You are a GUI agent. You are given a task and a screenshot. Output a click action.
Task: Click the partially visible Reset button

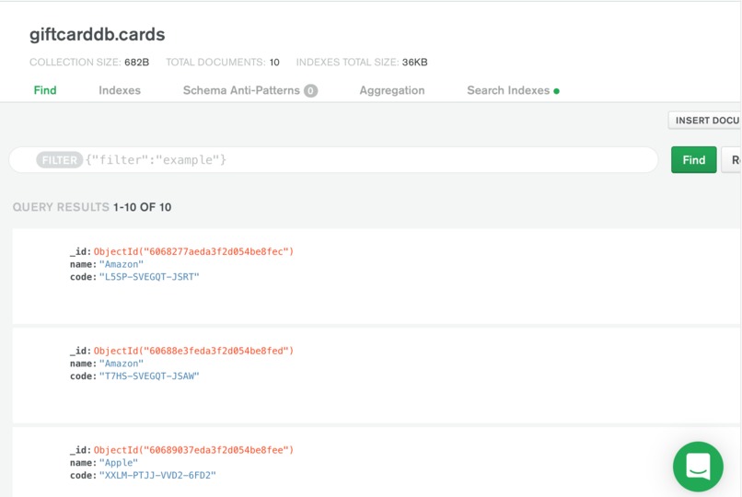(732, 160)
